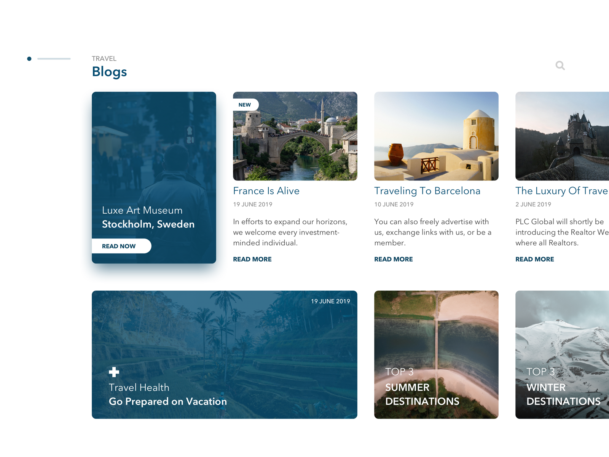Open the TOP 3 WINTER DESTINATIONS card

click(563, 354)
